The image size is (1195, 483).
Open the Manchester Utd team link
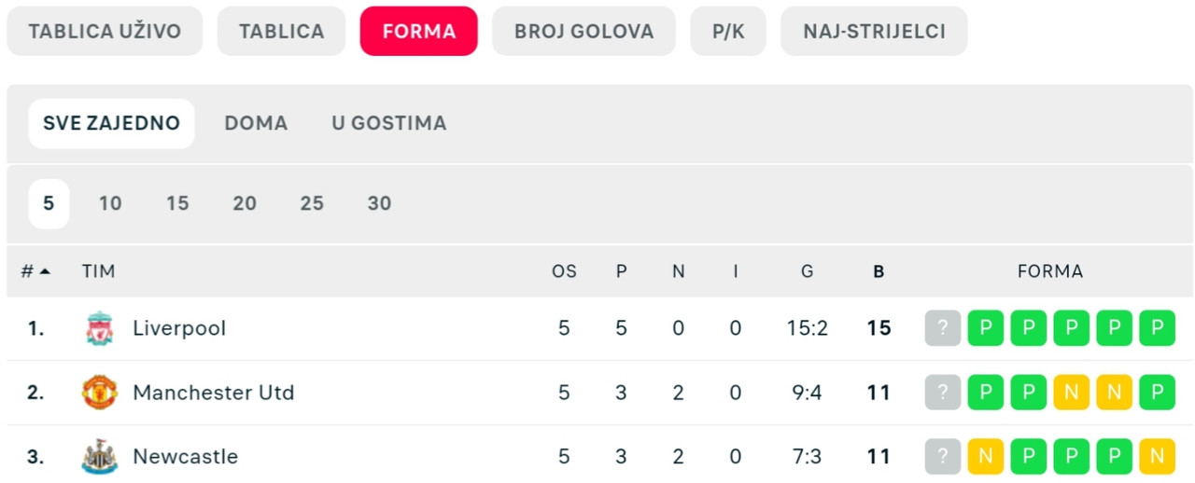point(213,393)
